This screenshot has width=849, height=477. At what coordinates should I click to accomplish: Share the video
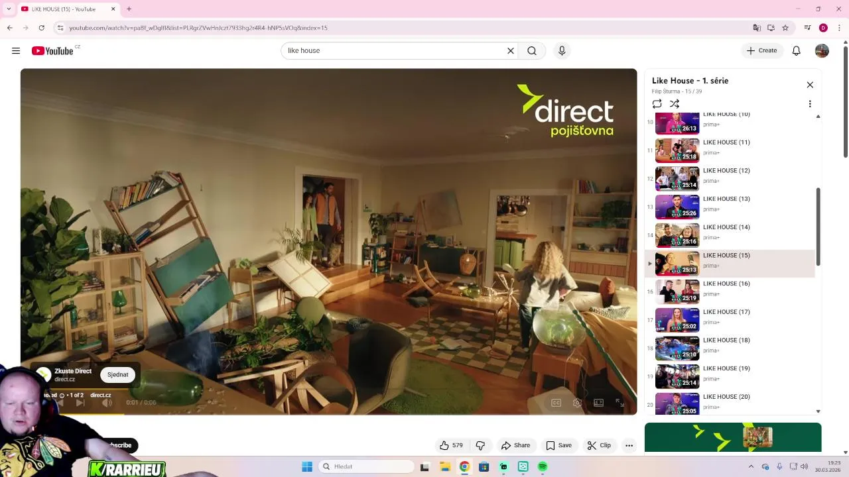tap(515, 445)
